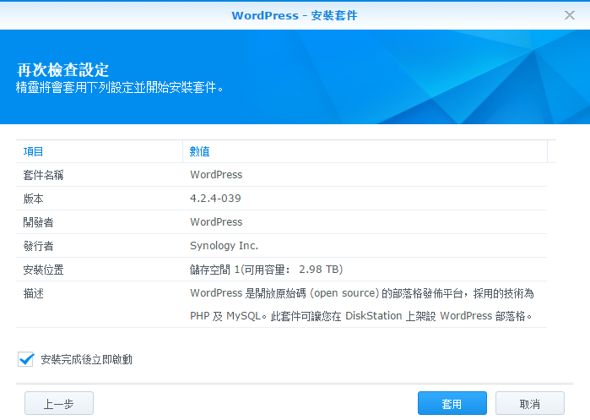
Task: Click the 描述 row label
Action: pyautogui.click(x=34, y=293)
